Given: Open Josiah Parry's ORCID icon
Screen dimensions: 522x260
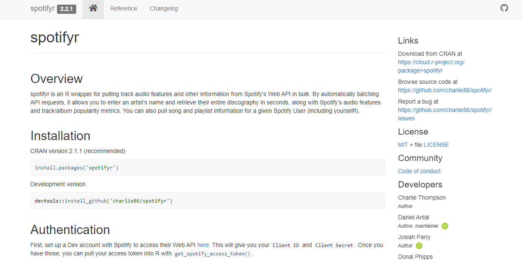Looking at the screenshot, I should click(x=419, y=246).
